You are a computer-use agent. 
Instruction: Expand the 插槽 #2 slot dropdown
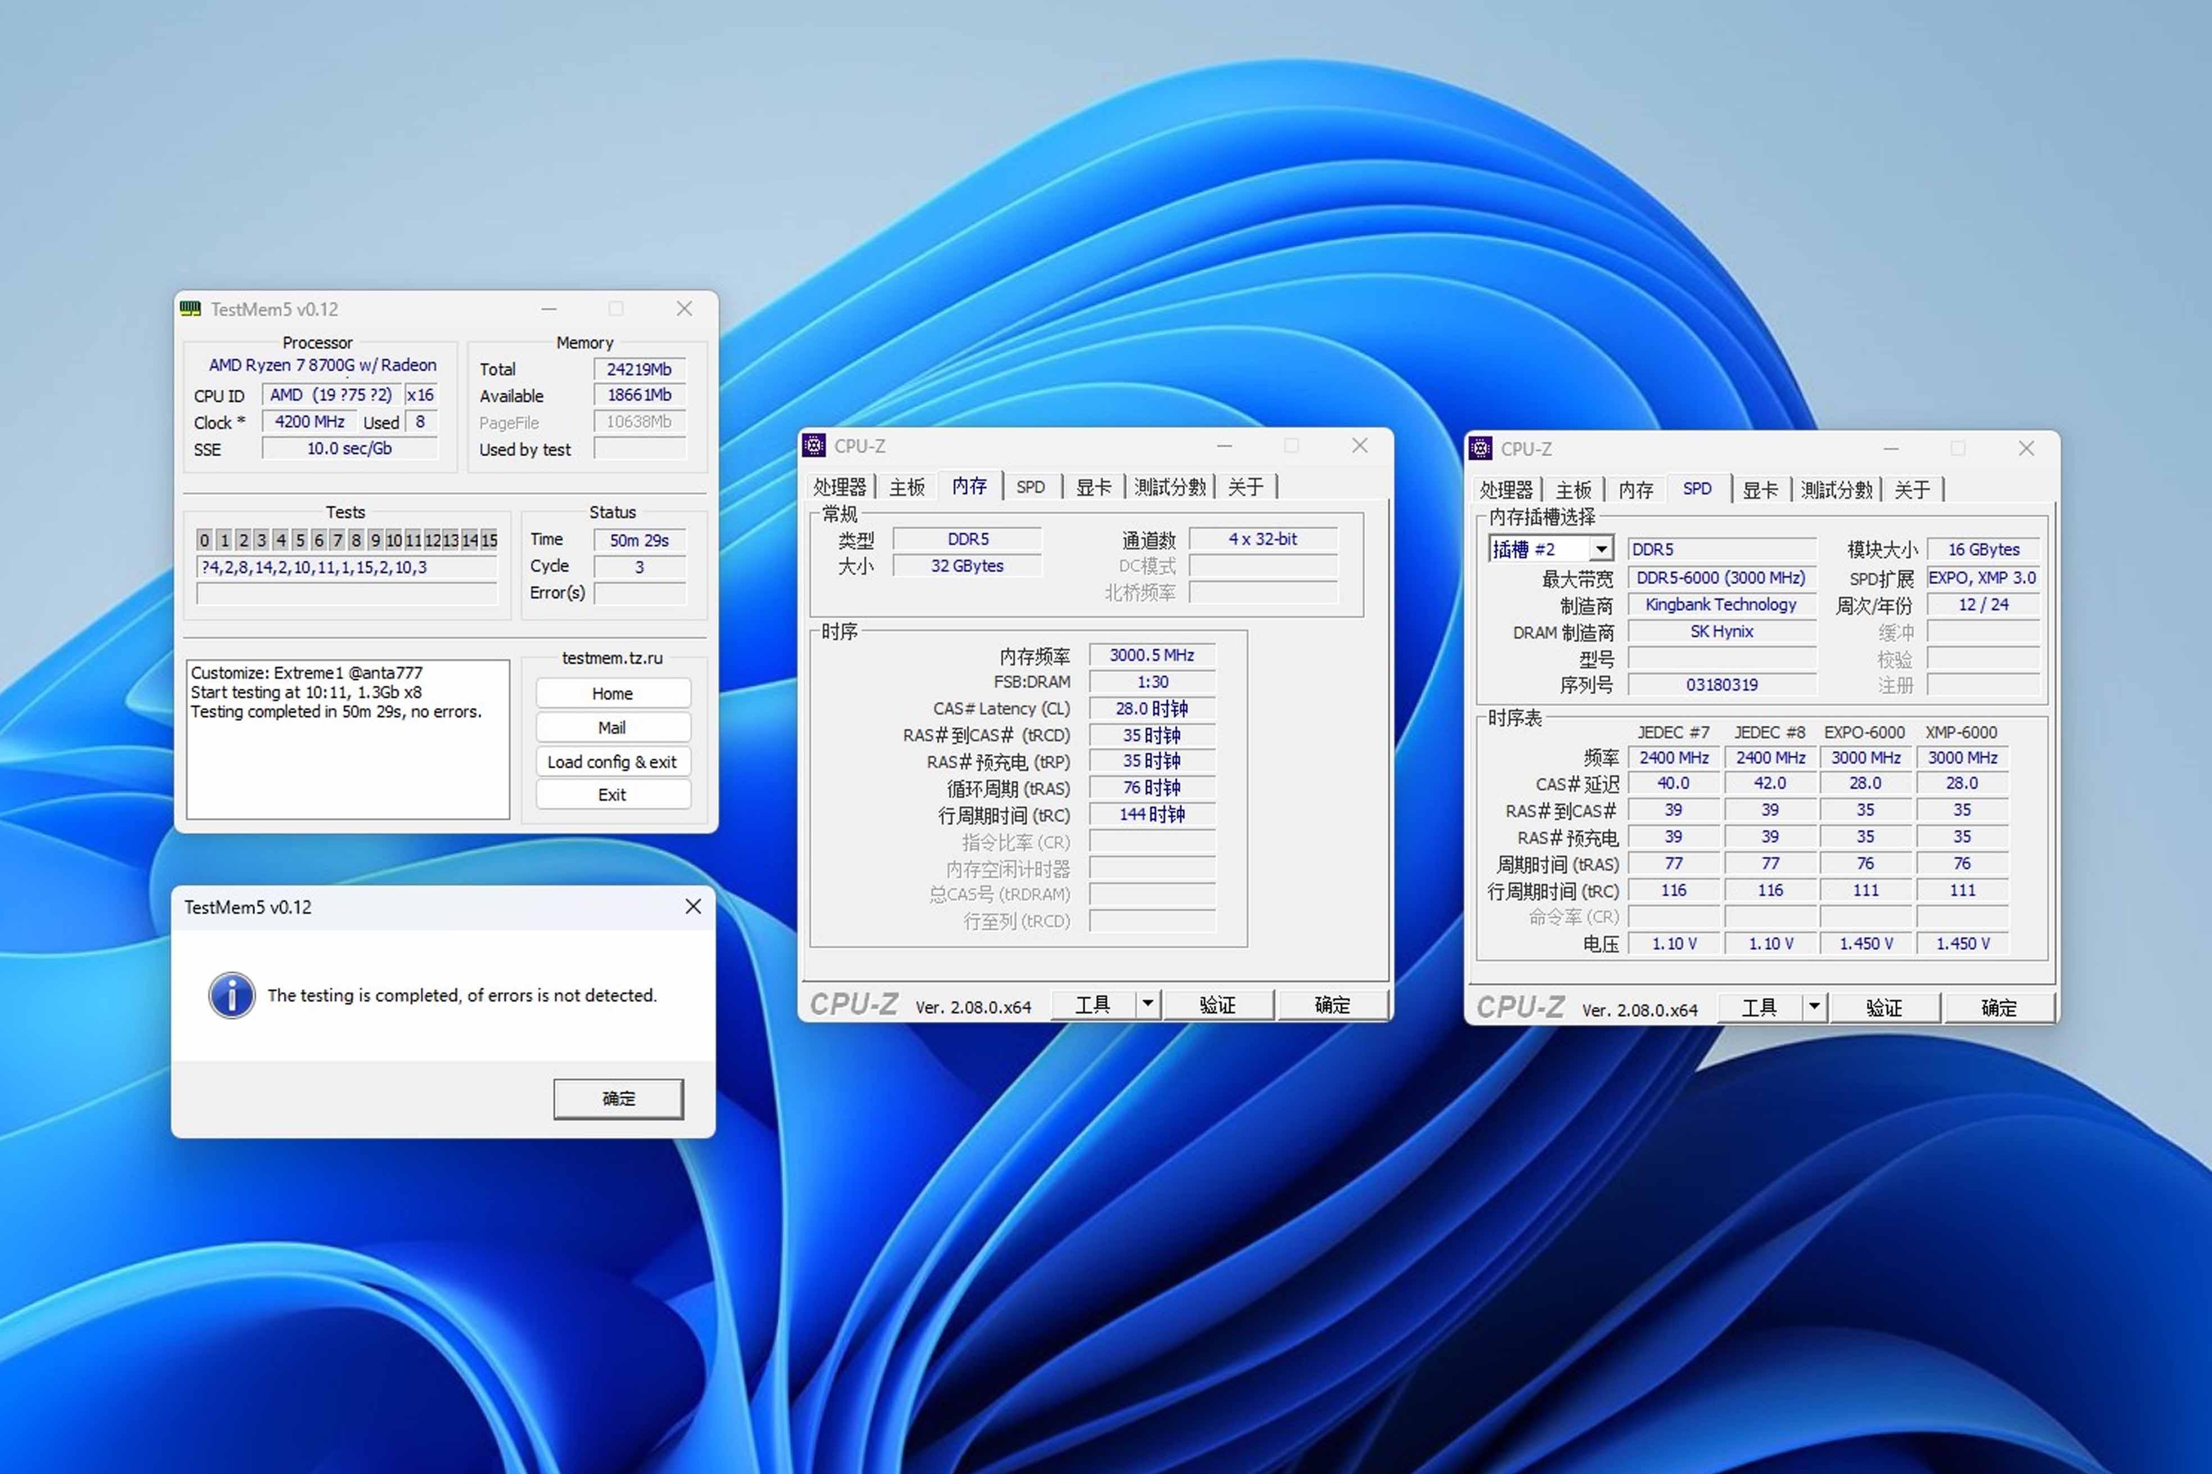1601,549
